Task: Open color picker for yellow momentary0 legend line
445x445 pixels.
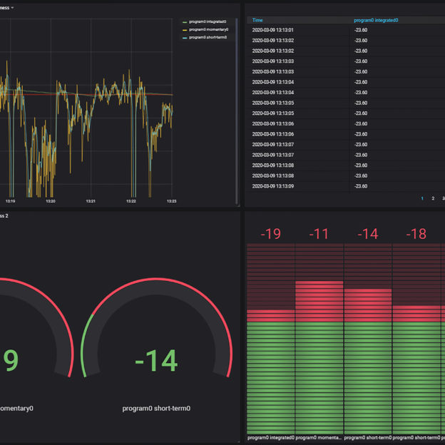Action: pos(185,30)
